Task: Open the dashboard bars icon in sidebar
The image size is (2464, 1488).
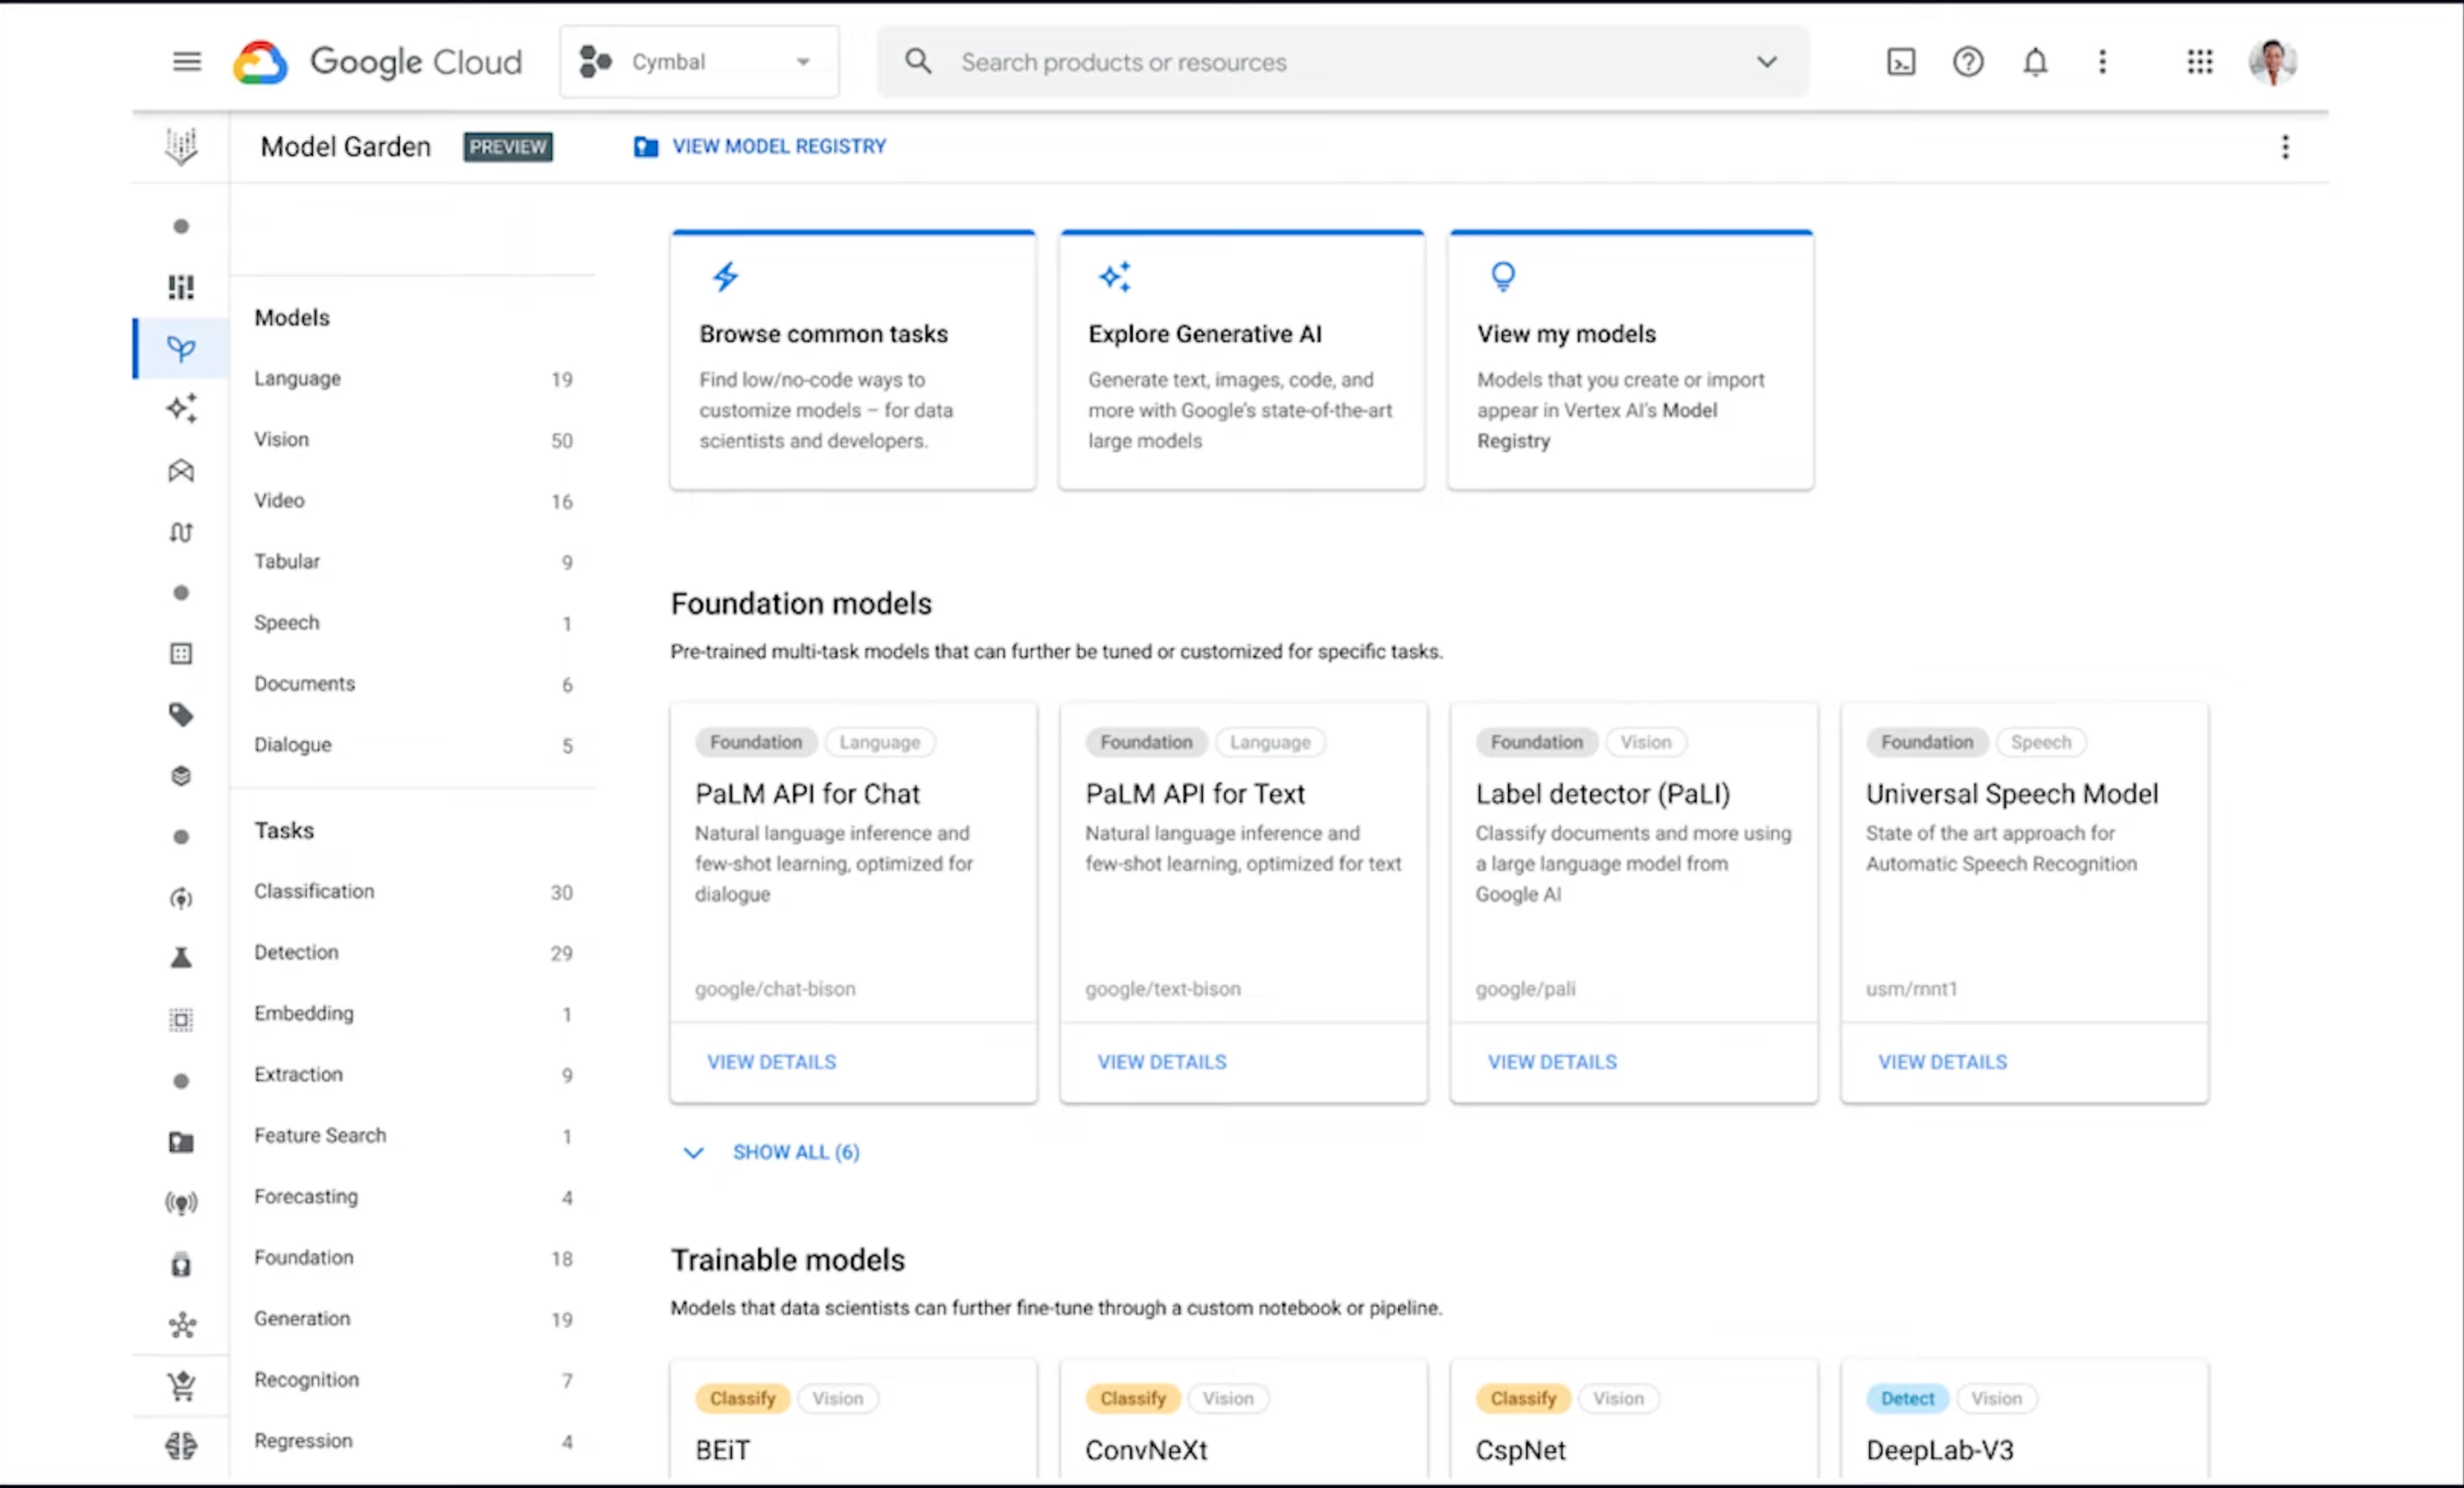Action: (x=181, y=287)
